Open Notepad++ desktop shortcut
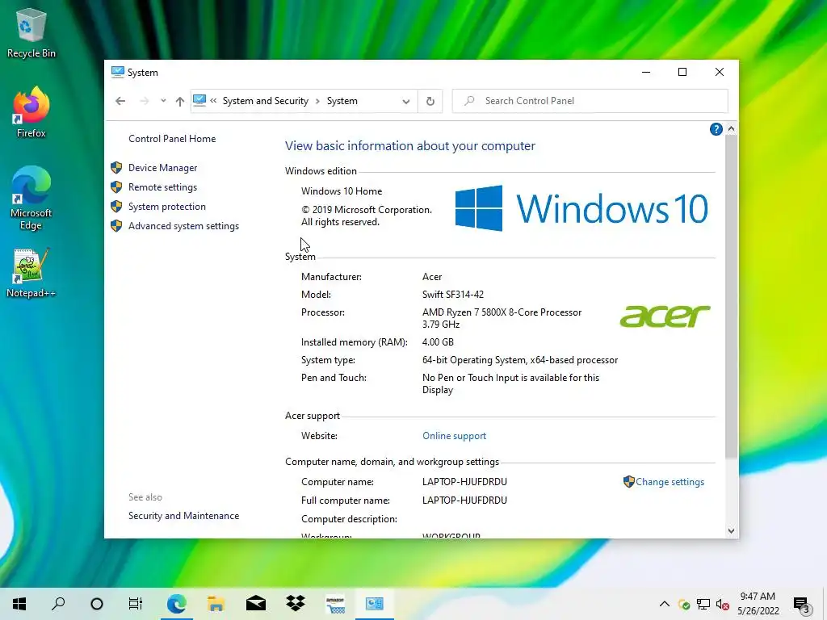 click(x=31, y=273)
